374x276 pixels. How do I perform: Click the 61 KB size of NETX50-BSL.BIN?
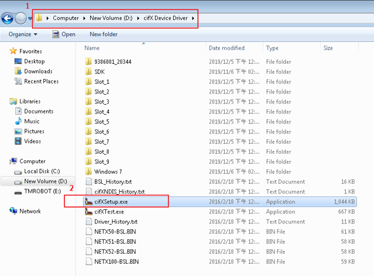(348, 232)
